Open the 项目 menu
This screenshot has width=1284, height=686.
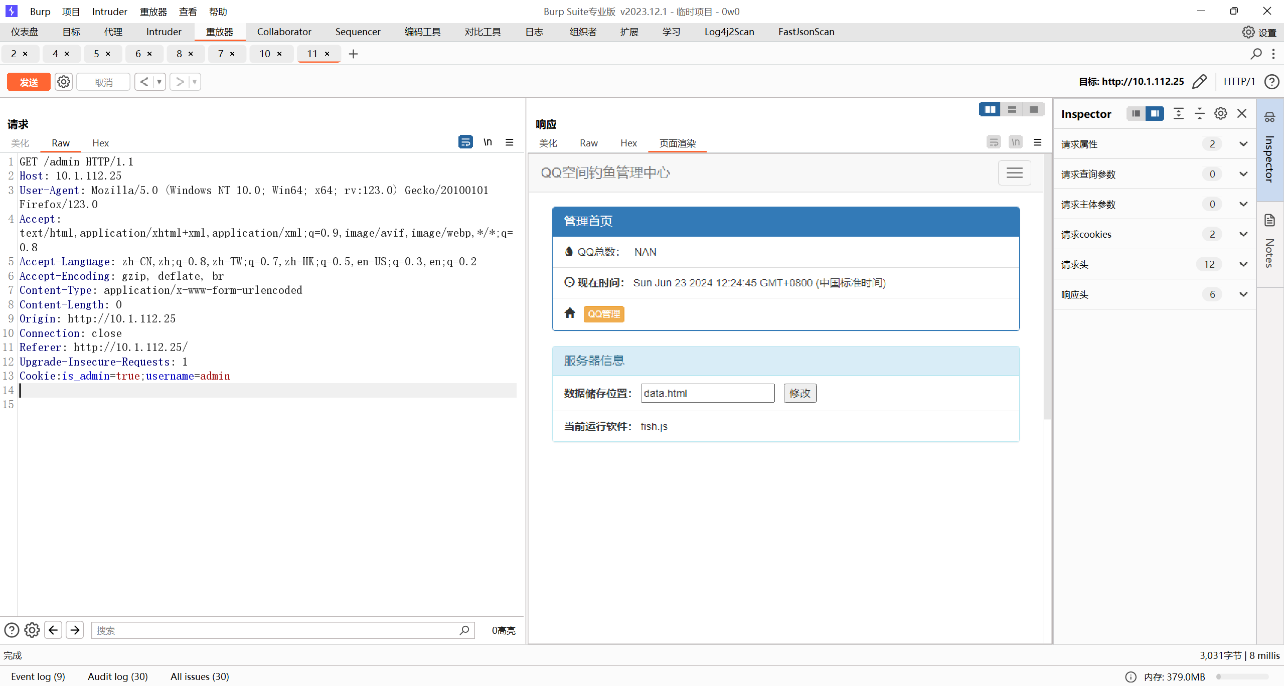(71, 12)
